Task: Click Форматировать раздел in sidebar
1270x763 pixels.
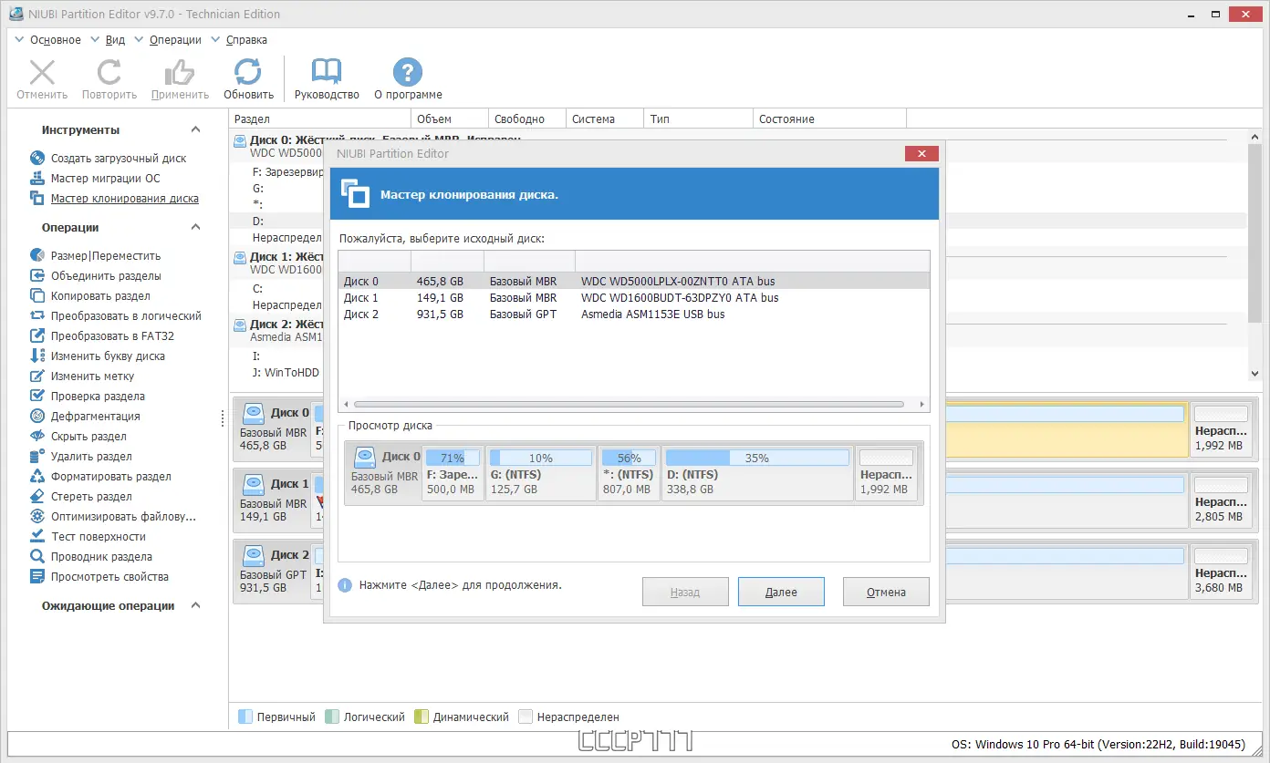Action: 110,477
